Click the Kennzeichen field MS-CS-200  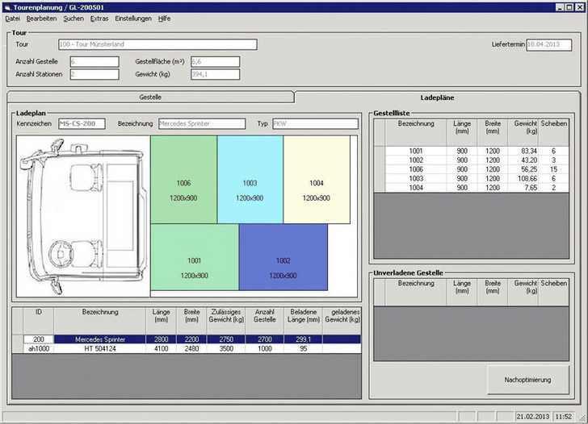coord(82,124)
